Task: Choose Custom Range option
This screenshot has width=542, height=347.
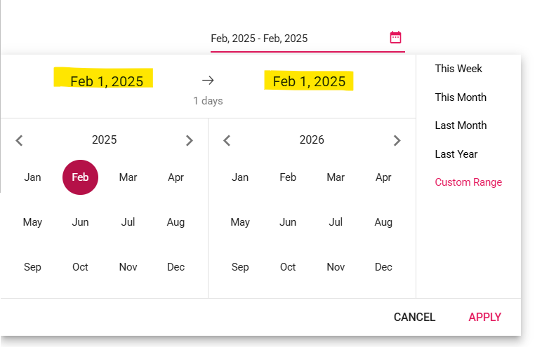Action: (468, 182)
